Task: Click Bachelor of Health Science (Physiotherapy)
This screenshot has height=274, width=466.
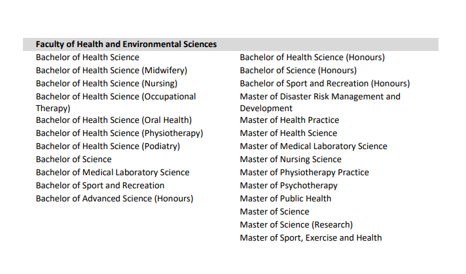Action: (x=119, y=133)
